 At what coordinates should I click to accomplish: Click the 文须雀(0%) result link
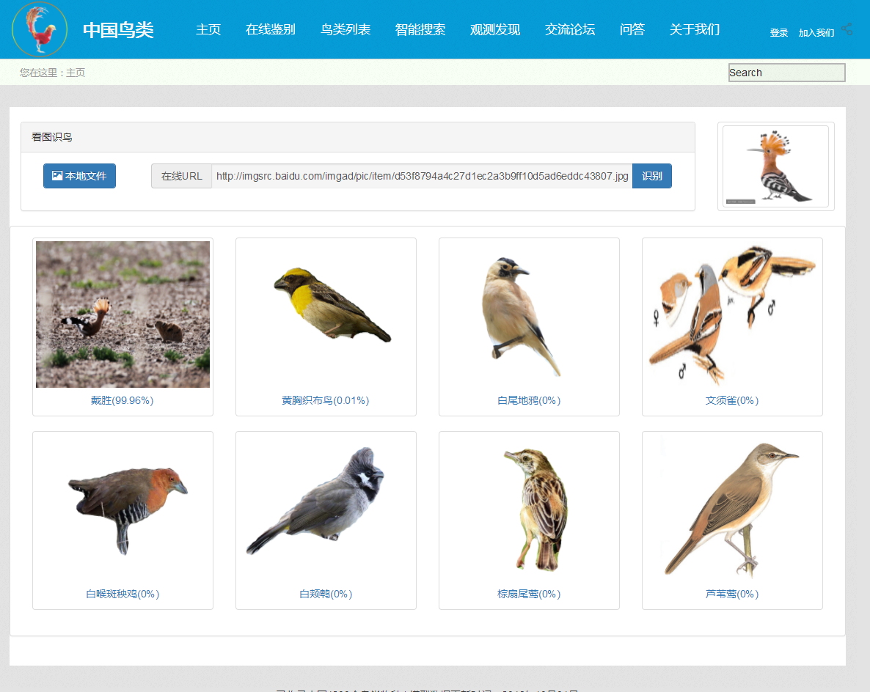point(731,401)
